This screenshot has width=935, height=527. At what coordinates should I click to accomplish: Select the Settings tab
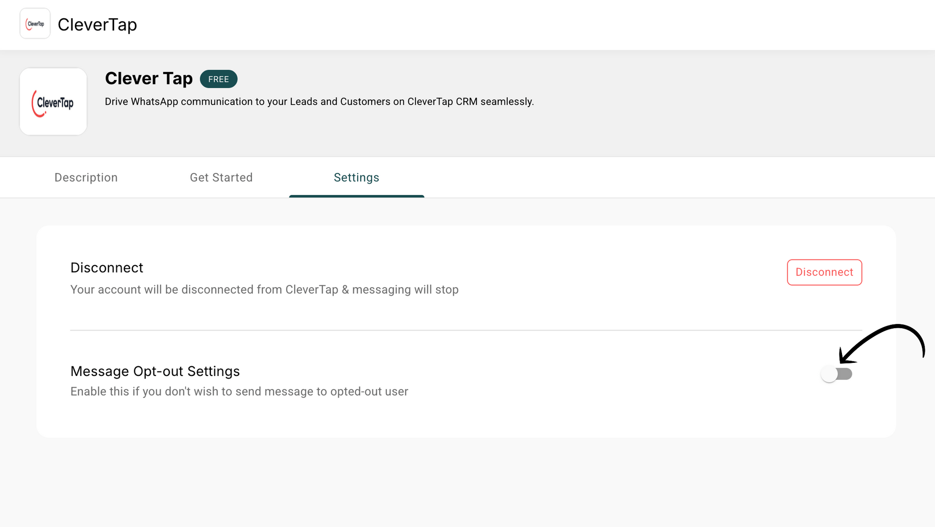[x=356, y=177]
